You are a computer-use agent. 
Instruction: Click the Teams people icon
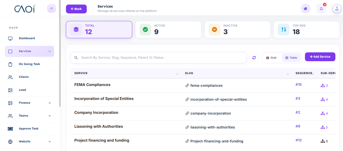[x=10, y=116]
